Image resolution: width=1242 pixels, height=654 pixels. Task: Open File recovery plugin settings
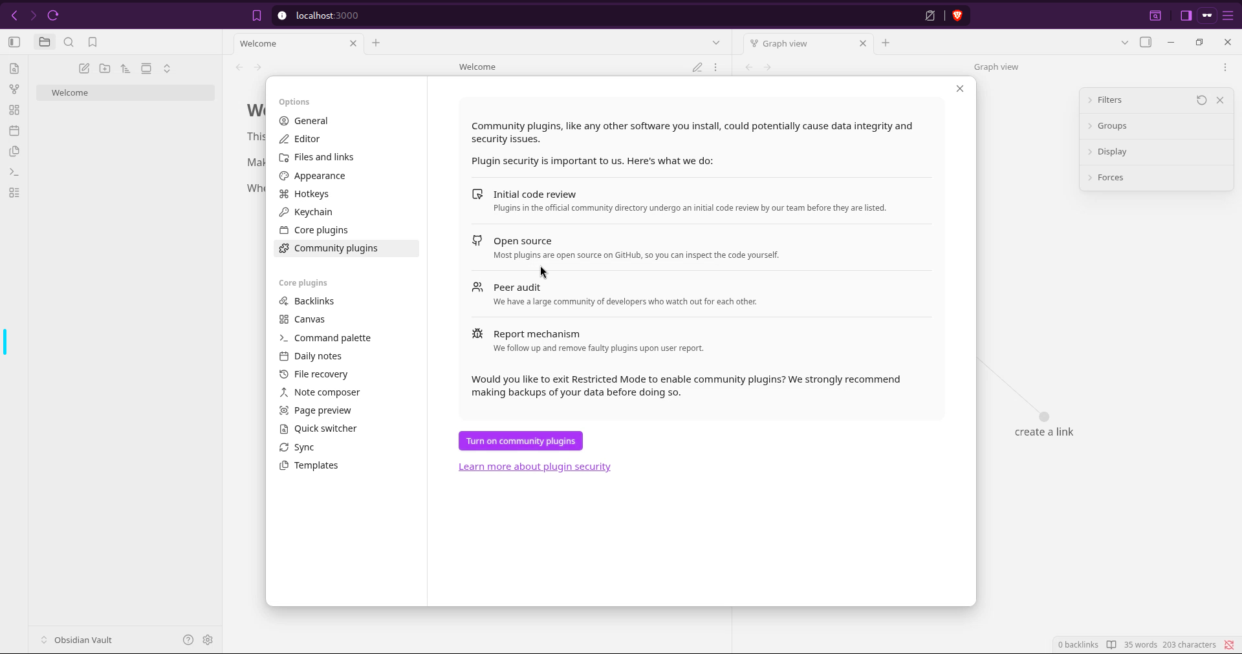click(346, 374)
